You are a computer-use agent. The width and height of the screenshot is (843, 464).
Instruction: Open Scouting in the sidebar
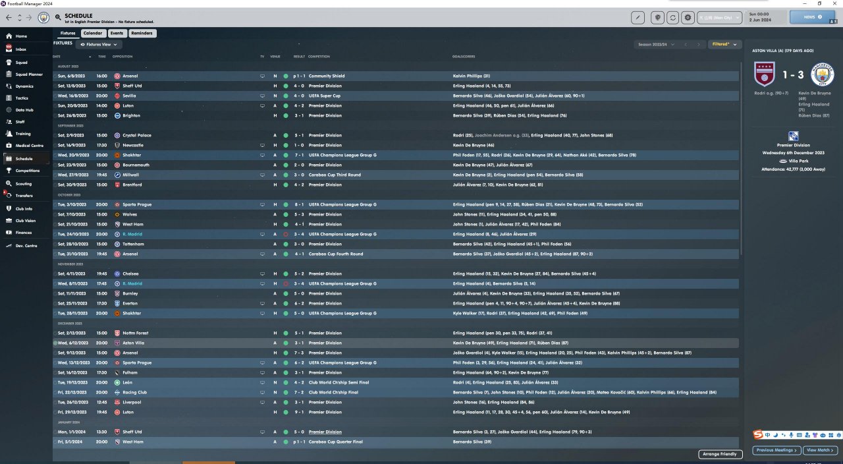tap(25, 184)
